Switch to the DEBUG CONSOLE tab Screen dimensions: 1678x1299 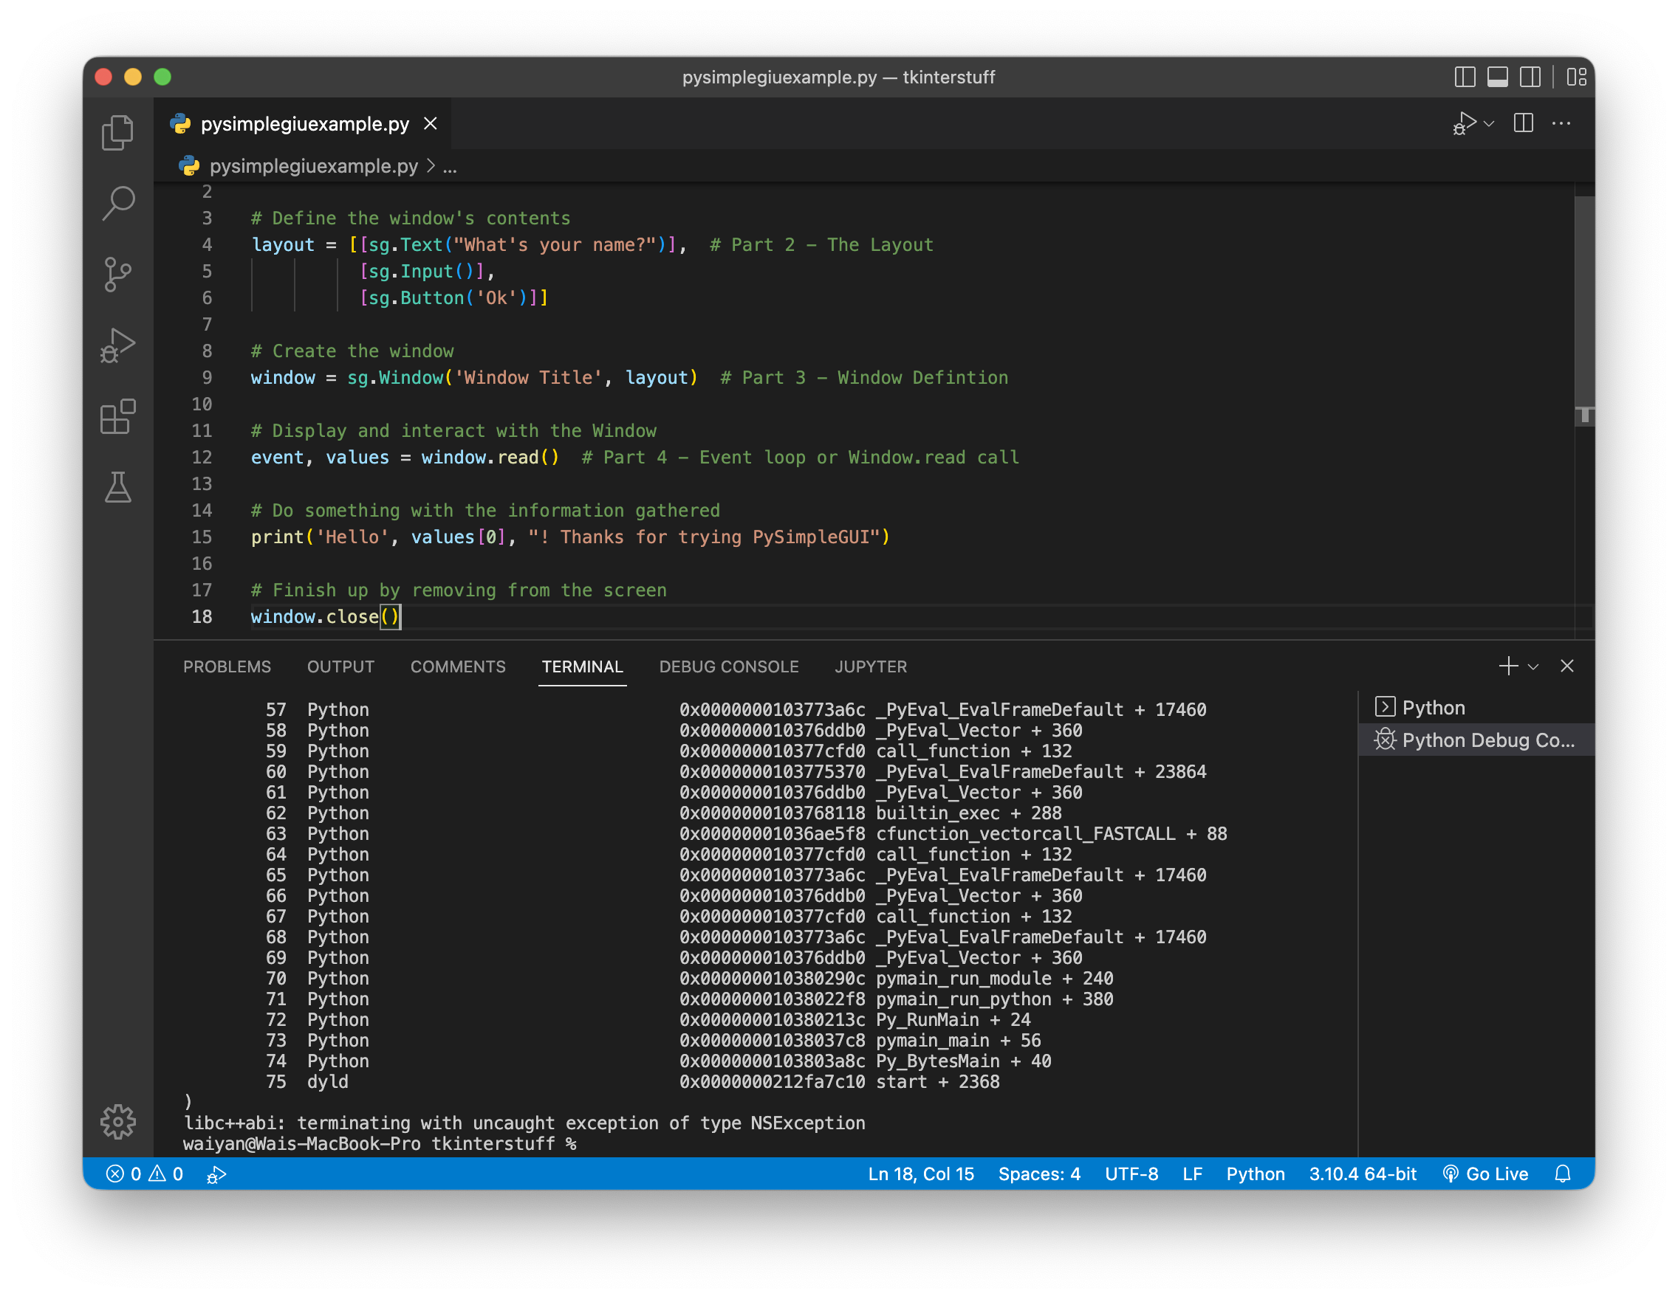pos(728,666)
